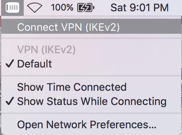Viewport: 182px width, 135px height.
Task: Click the empty check area before Show Time Connected
Action: (x=10, y=87)
